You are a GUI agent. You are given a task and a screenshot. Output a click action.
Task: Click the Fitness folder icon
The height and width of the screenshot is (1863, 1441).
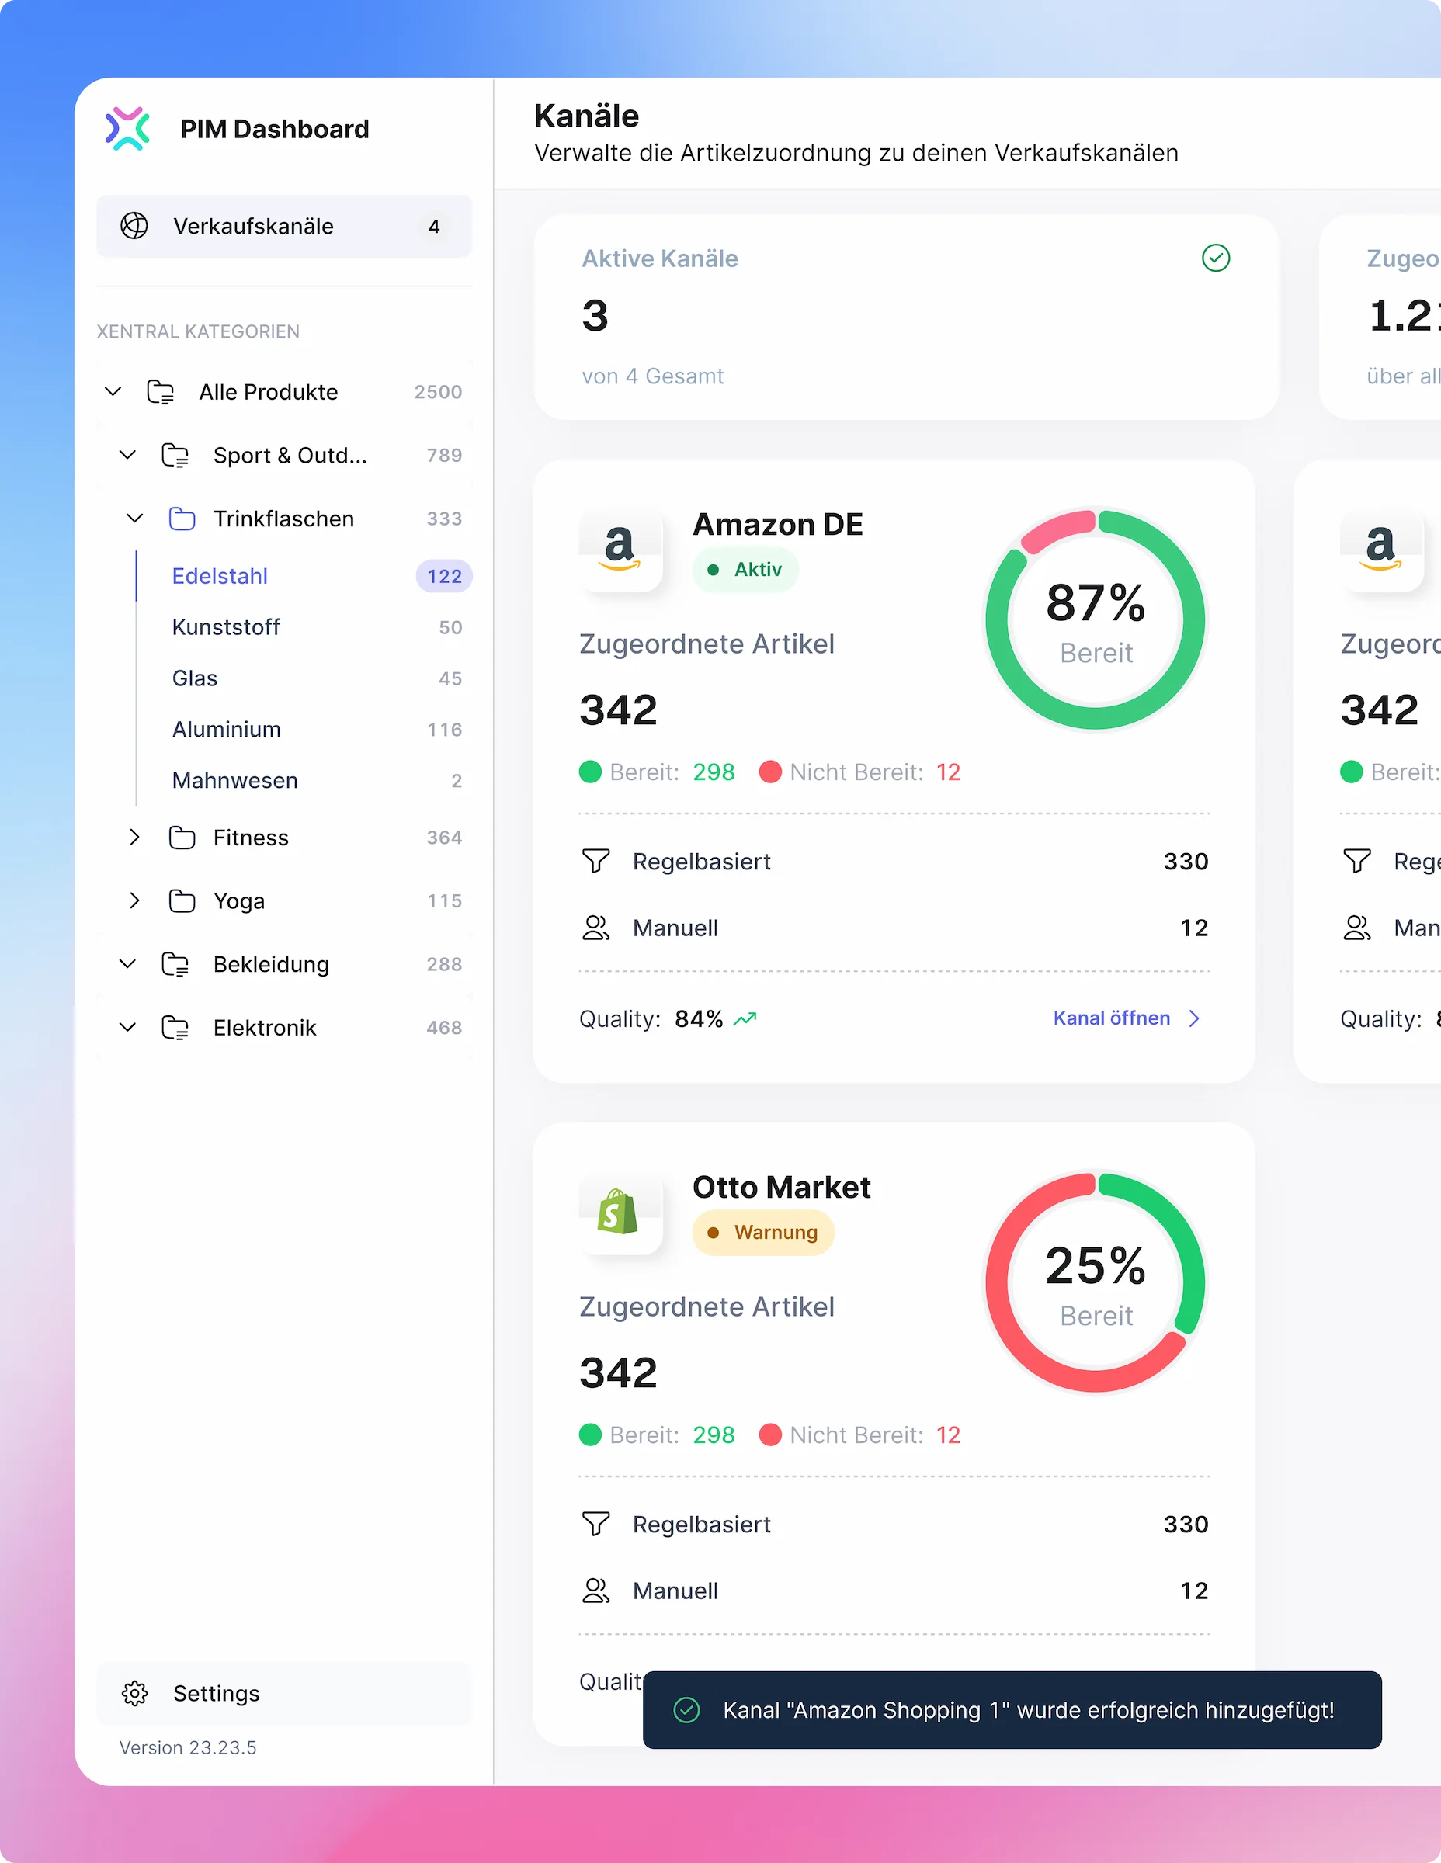click(182, 837)
